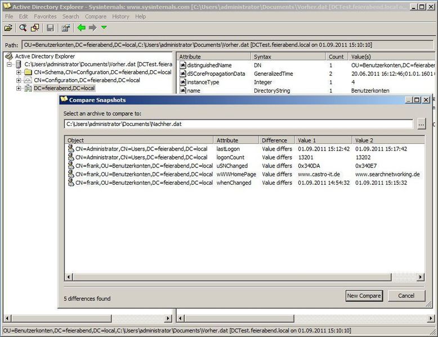Open the Search menu
The height and width of the screenshot is (337, 438).
tap(71, 16)
